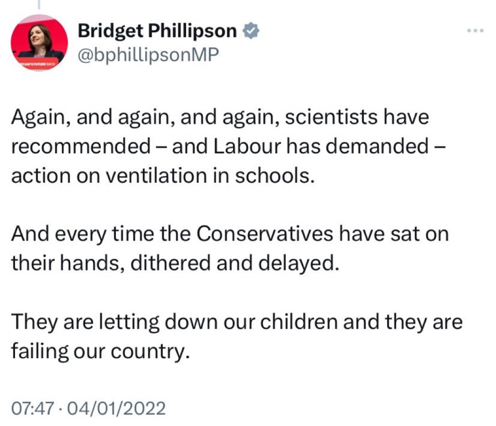Image resolution: width=496 pixels, height=426 pixels.
Task: Click the 'failing our country.' line
Action: coord(99,350)
